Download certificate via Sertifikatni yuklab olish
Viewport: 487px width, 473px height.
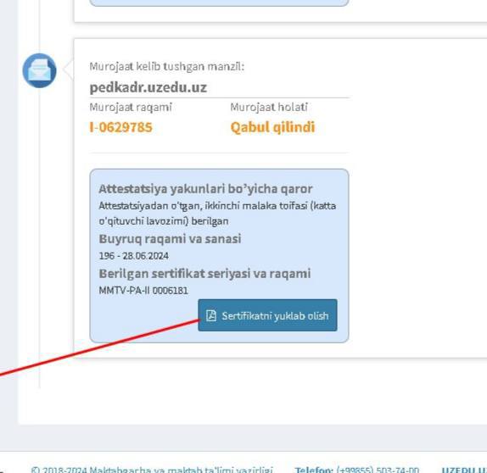[267, 315]
